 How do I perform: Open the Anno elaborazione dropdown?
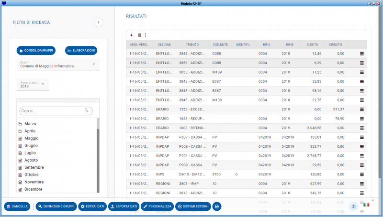click(43, 84)
